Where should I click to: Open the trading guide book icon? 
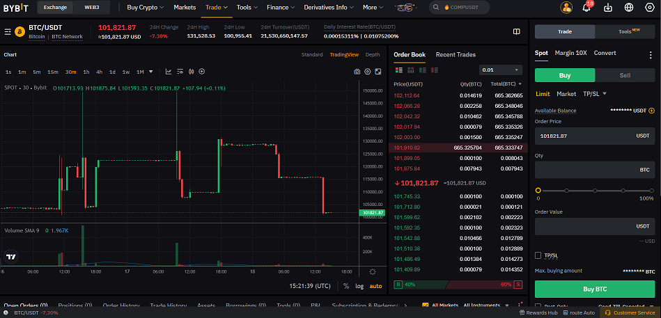(x=516, y=31)
